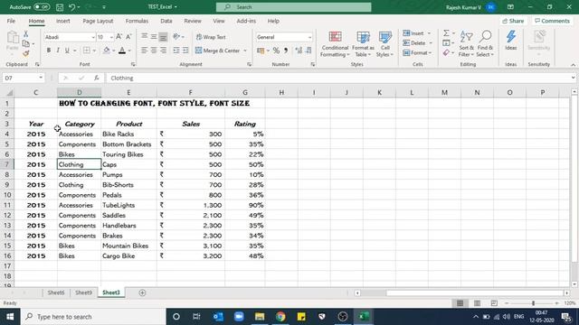Click the AutoSum sigma icon
Screen dimensions: 579x325
pos(446,33)
